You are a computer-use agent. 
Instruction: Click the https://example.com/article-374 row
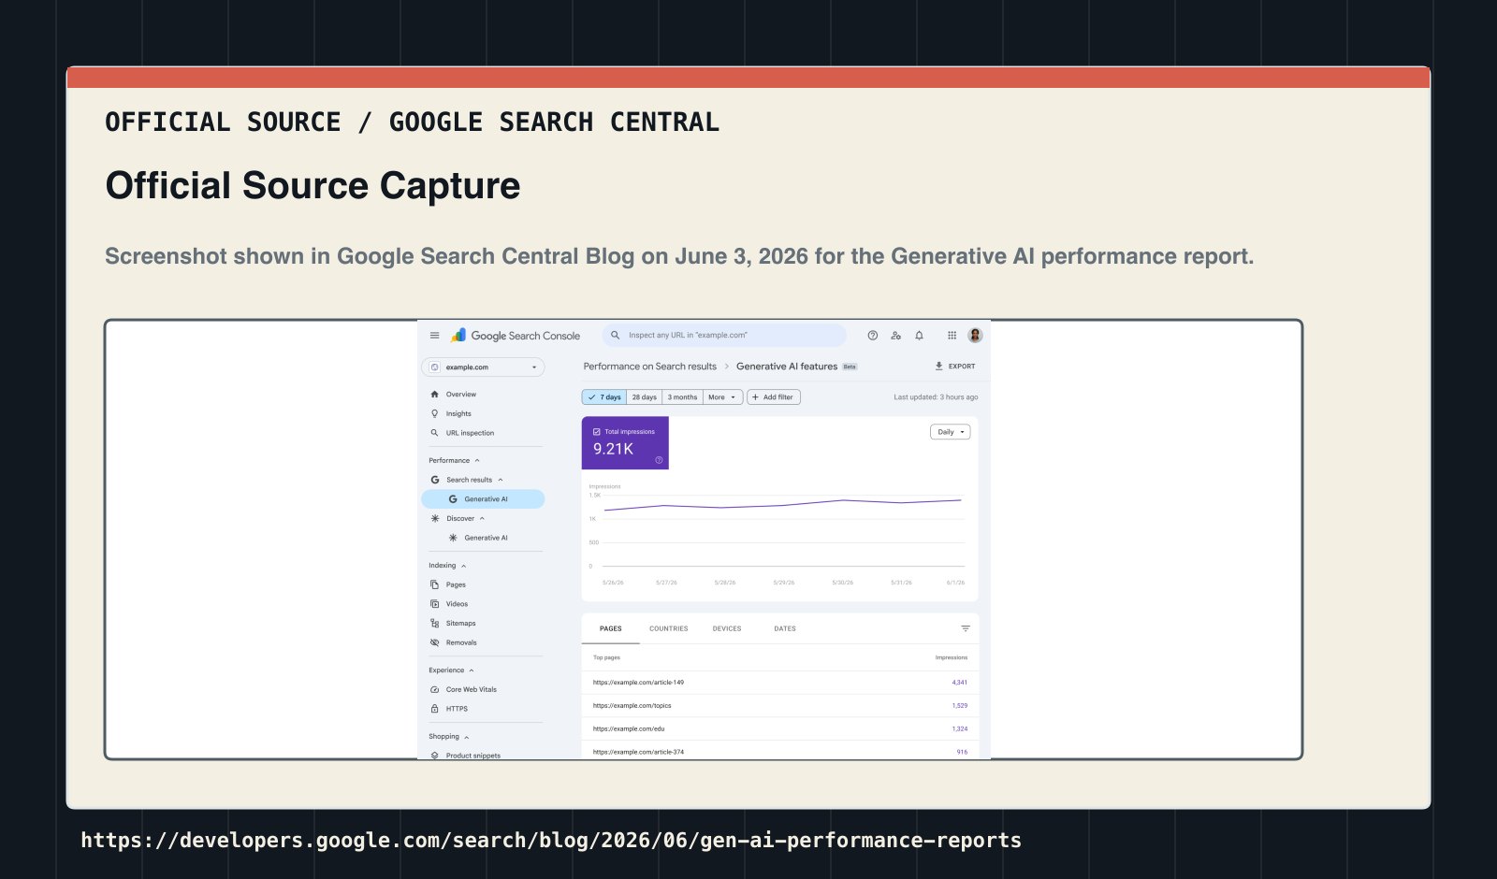pyautogui.click(x=780, y=751)
